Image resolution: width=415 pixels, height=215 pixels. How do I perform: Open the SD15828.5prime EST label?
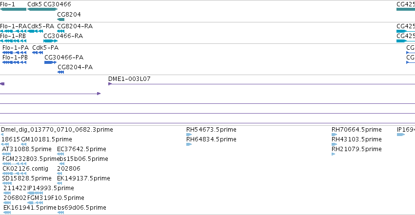click(x=27, y=178)
